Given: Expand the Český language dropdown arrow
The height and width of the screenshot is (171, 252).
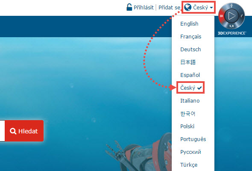Looking at the screenshot, I should pos(211,8).
